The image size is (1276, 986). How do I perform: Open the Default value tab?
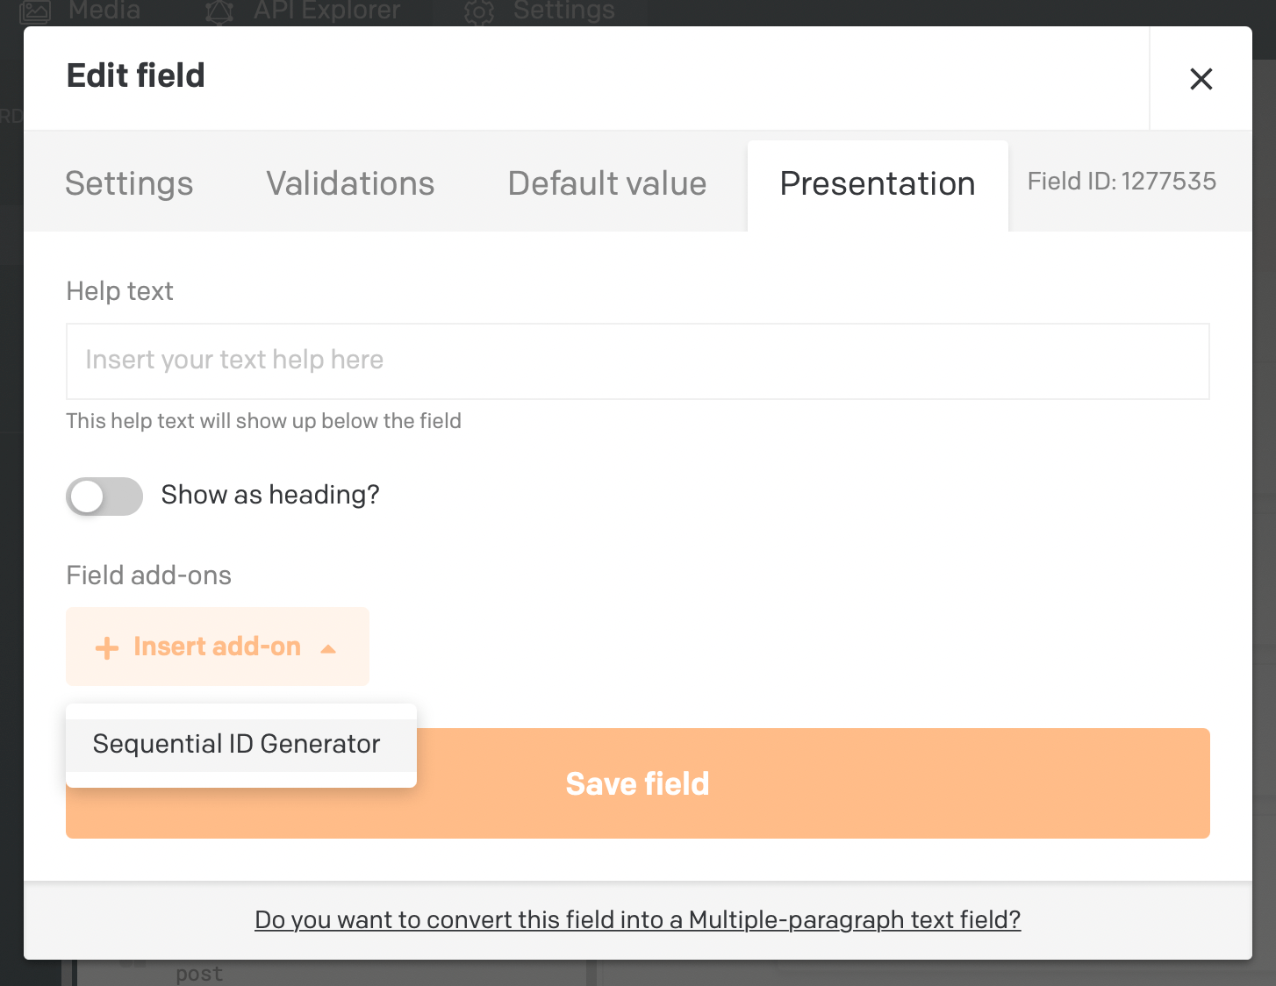(606, 183)
